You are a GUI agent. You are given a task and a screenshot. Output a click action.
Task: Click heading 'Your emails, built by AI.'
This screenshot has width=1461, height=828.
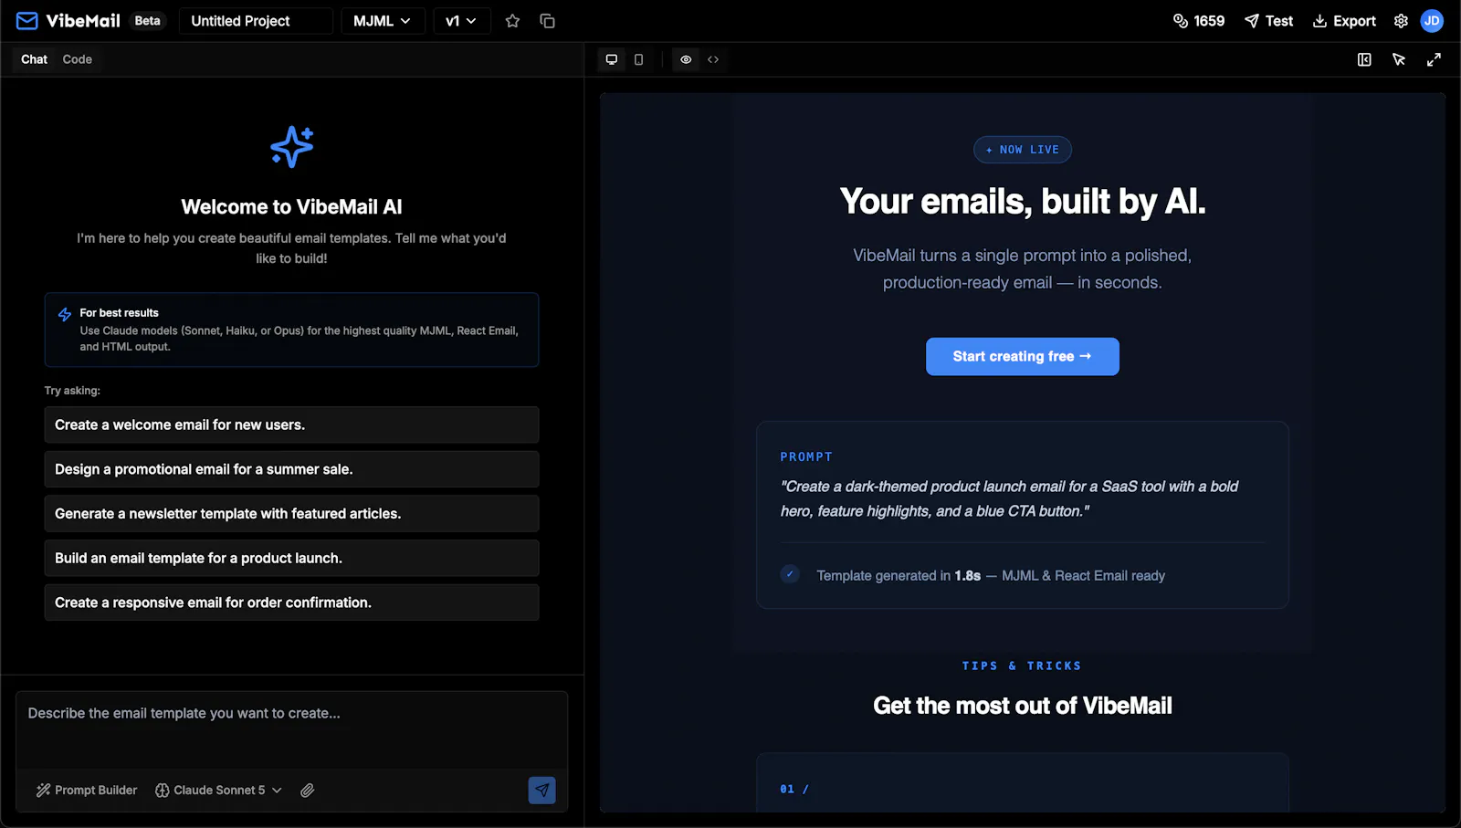click(x=1023, y=202)
